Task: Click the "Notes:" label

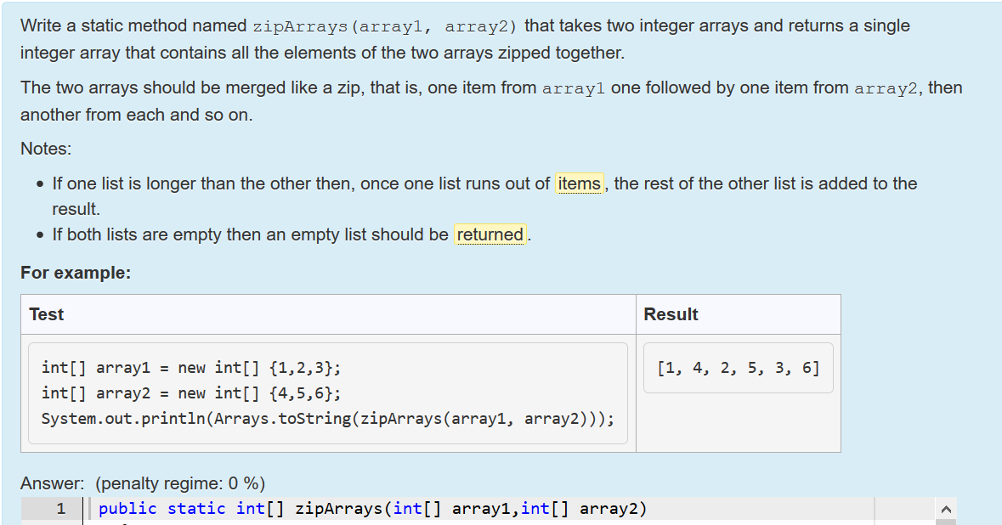Action: point(46,149)
